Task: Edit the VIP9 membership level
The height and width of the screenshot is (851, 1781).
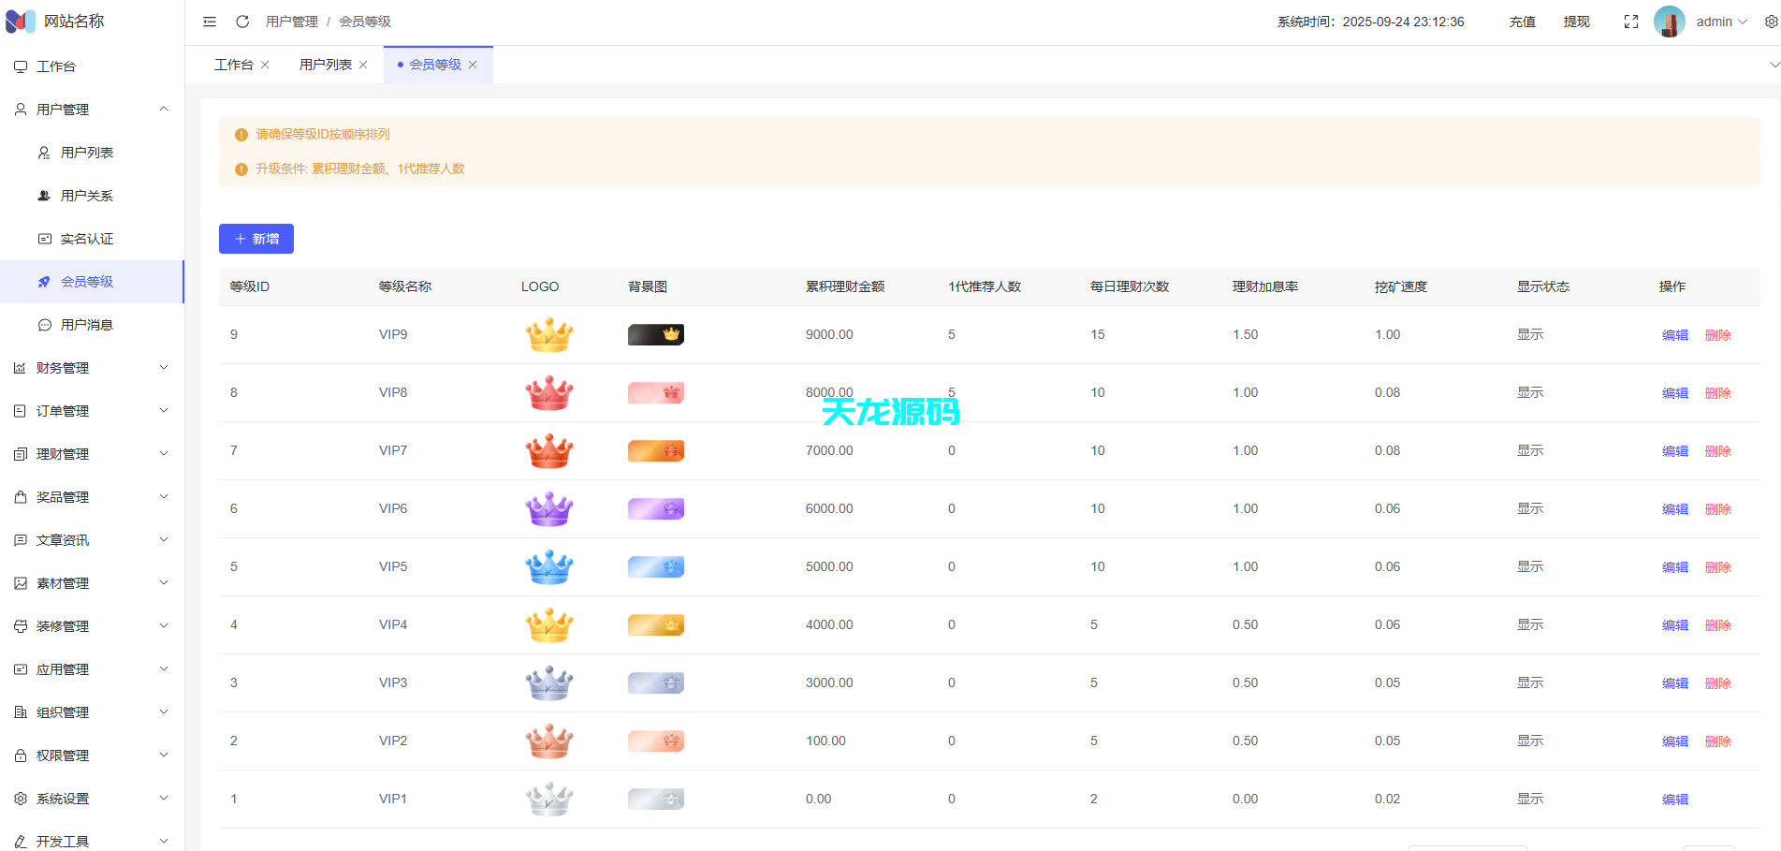Action: pyautogui.click(x=1674, y=334)
